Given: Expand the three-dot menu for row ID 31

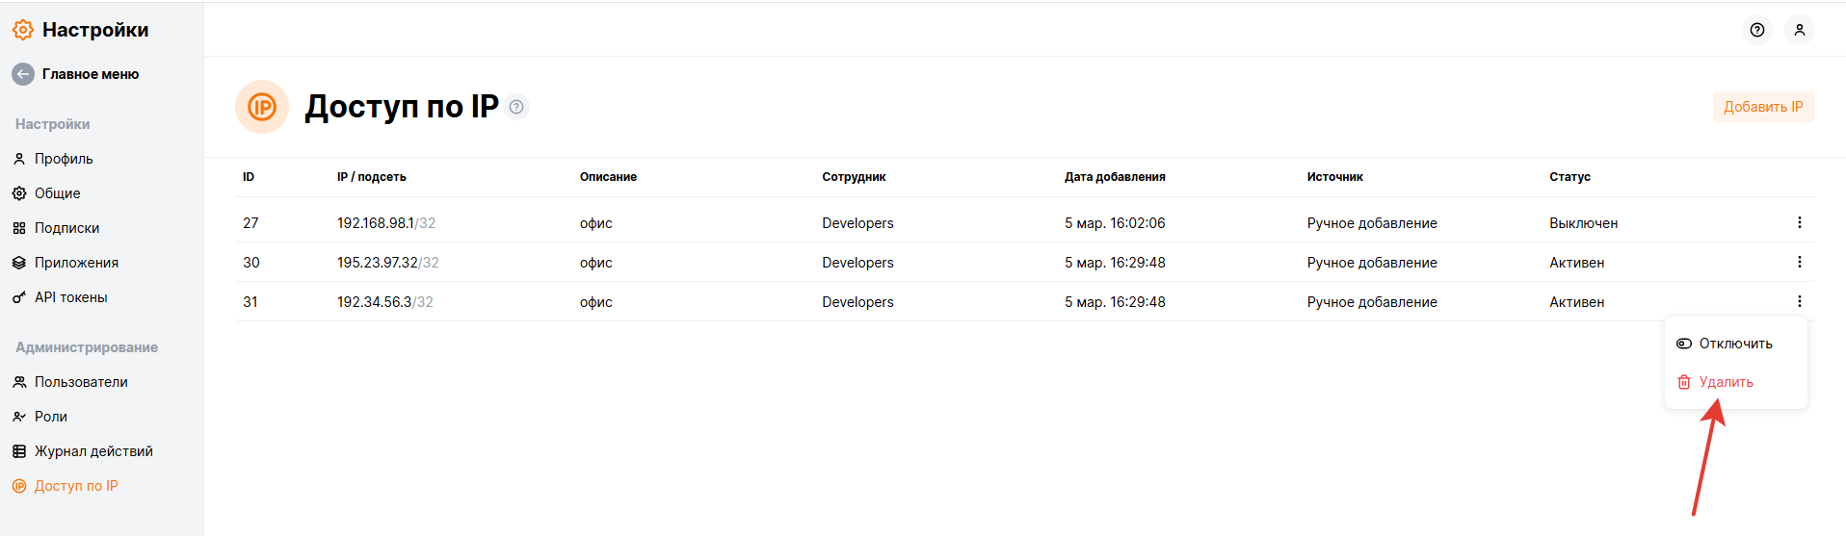Looking at the screenshot, I should (x=1799, y=301).
